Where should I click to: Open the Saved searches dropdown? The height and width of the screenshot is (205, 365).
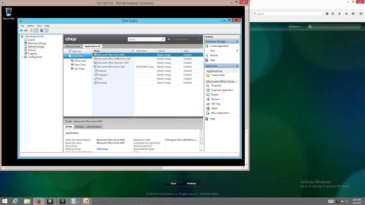(186, 39)
